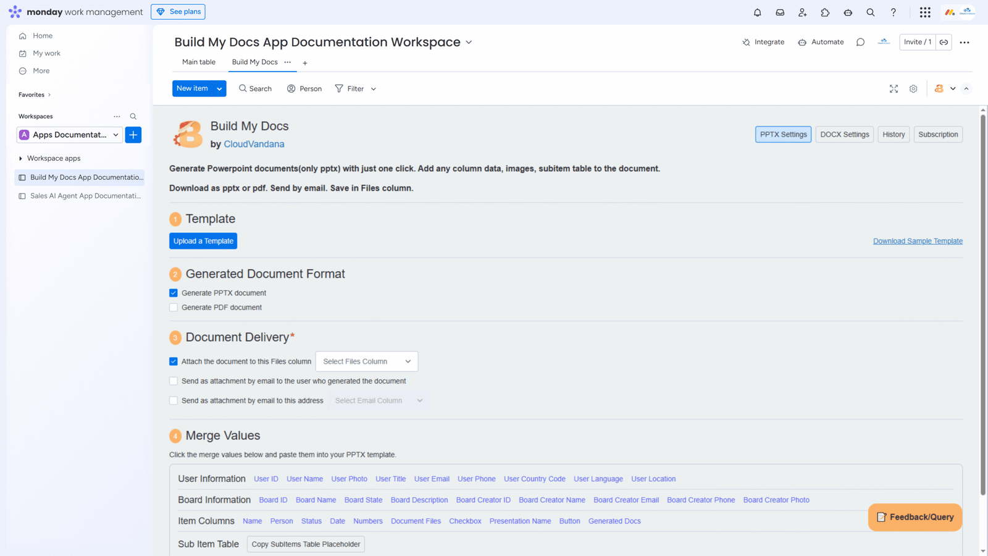Enable Generate PDF document checkbox
The height and width of the screenshot is (556, 988).
tap(174, 307)
